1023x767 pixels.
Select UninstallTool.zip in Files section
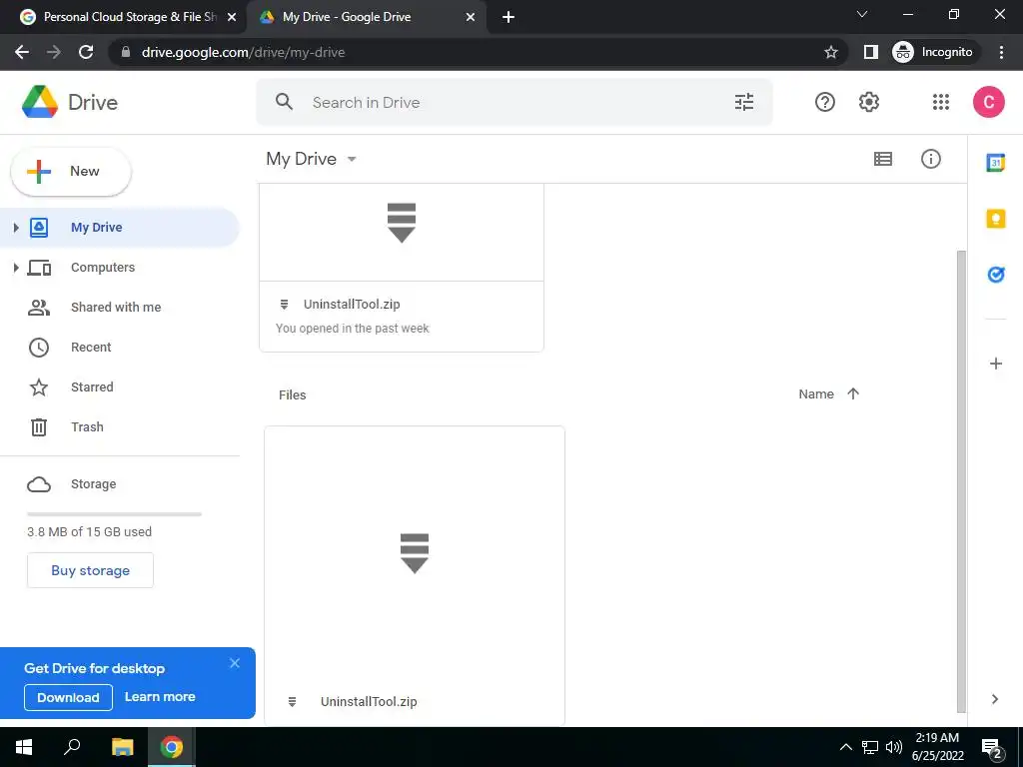[x=415, y=575]
